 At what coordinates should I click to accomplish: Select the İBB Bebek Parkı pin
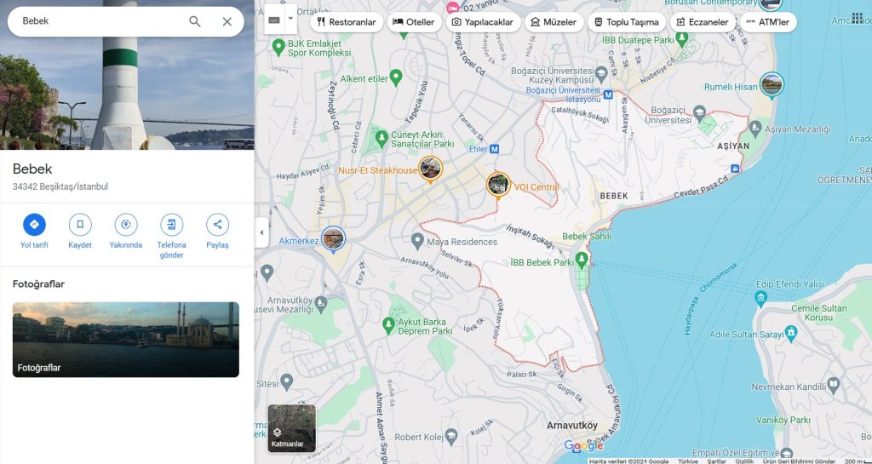point(582,260)
